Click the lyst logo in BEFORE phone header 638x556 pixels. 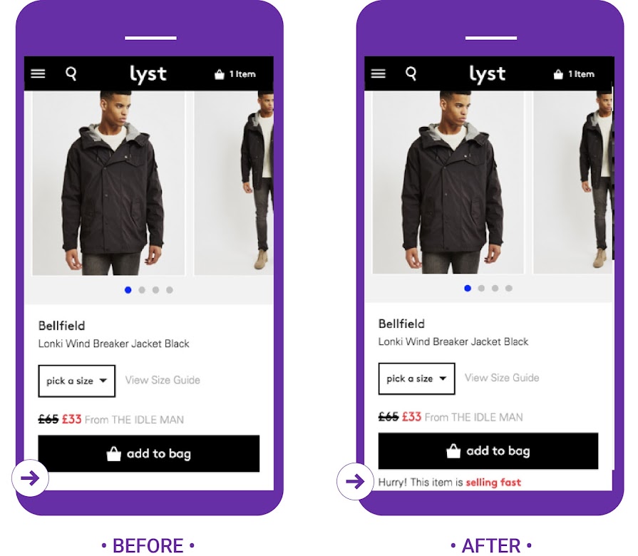[x=148, y=74]
